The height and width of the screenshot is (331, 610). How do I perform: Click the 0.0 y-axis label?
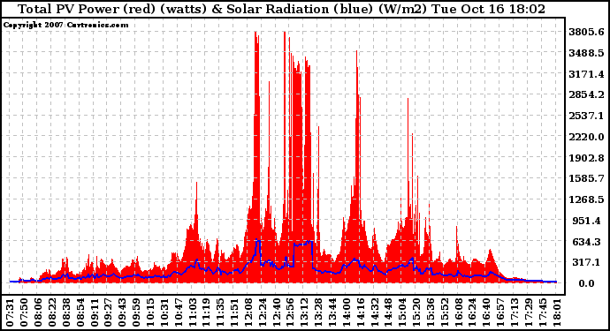[x=587, y=283]
